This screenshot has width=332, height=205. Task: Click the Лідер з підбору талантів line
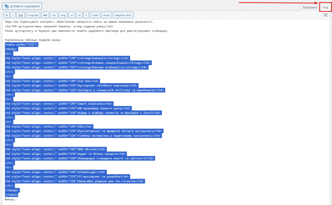click(83, 113)
